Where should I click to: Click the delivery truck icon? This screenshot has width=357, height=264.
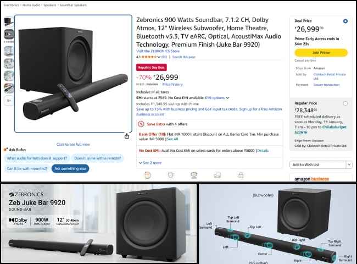(x=217, y=175)
